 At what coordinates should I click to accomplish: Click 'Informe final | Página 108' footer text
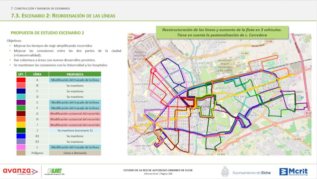tap(158, 174)
